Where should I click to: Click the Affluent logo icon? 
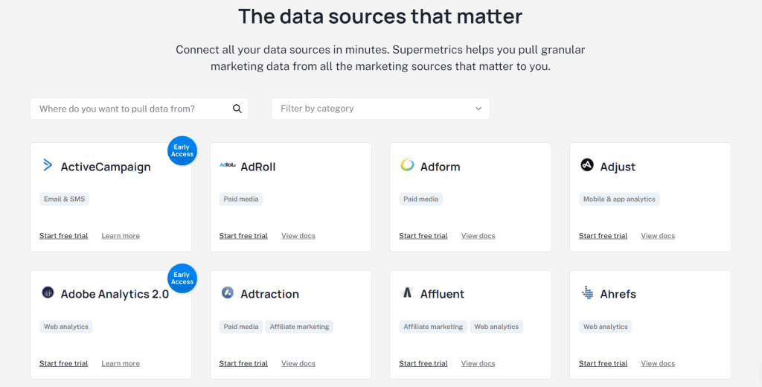407,293
